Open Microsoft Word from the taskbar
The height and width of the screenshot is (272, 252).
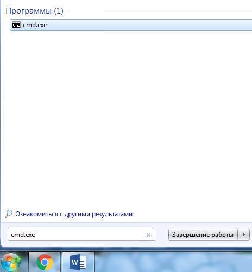78,262
